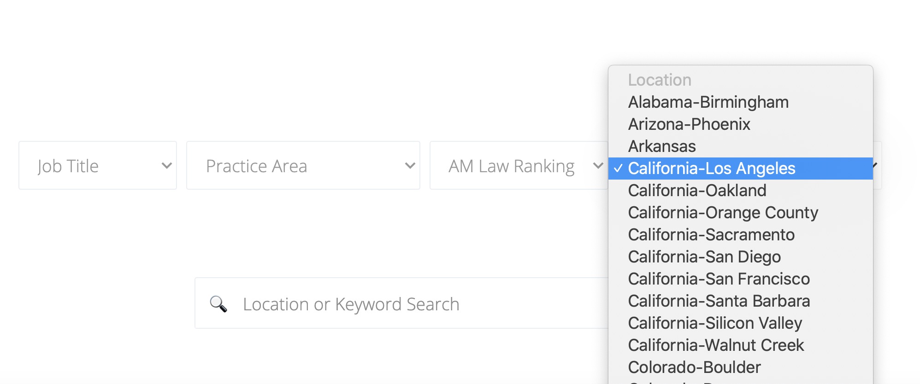This screenshot has height=384, width=920.
Task: Choose California-Oakland location option
Action: [697, 191]
